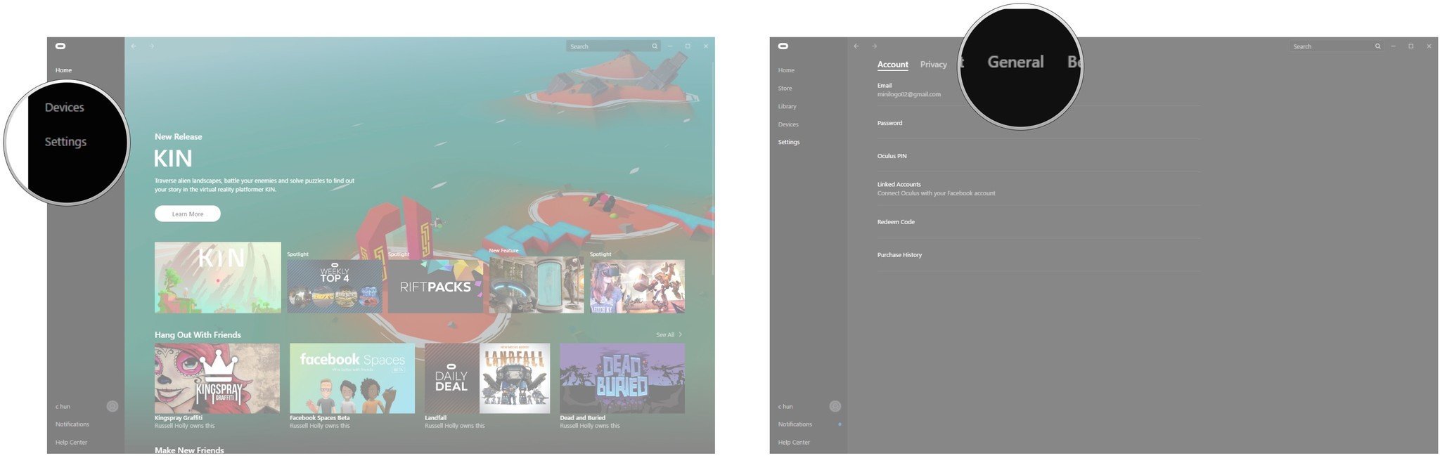Click username c hun in left window
The width and height of the screenshot is (1440, 456).
pos(63,407)
